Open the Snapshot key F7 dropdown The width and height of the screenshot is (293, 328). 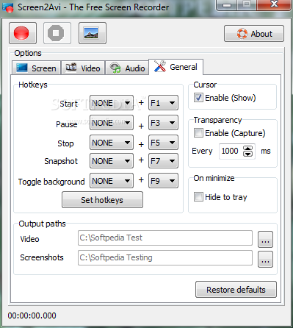pyautogui.click(x=163, y=161)
